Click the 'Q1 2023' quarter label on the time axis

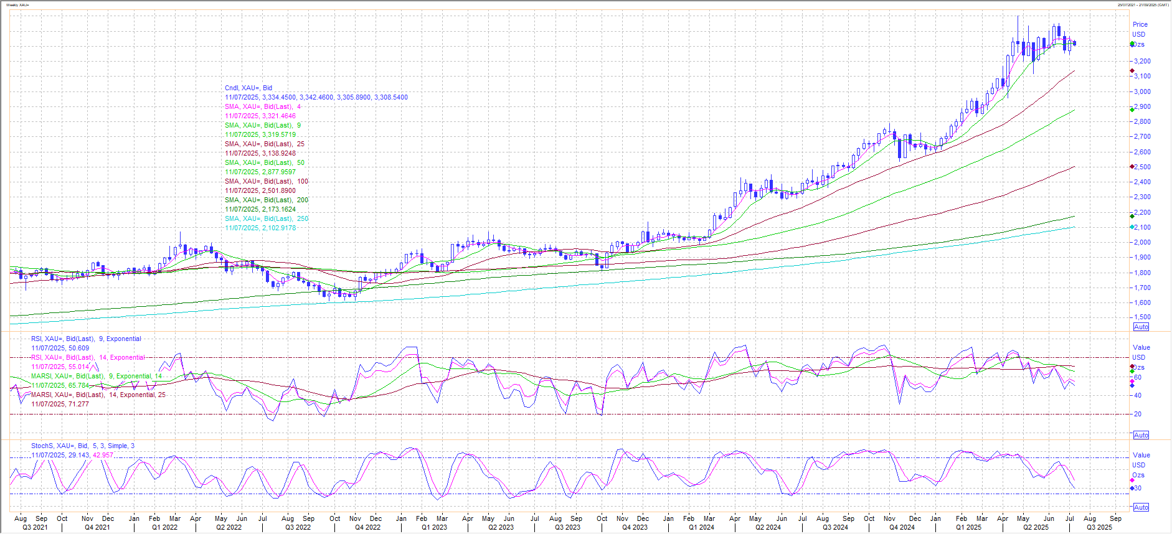click(x=434, y=527)
